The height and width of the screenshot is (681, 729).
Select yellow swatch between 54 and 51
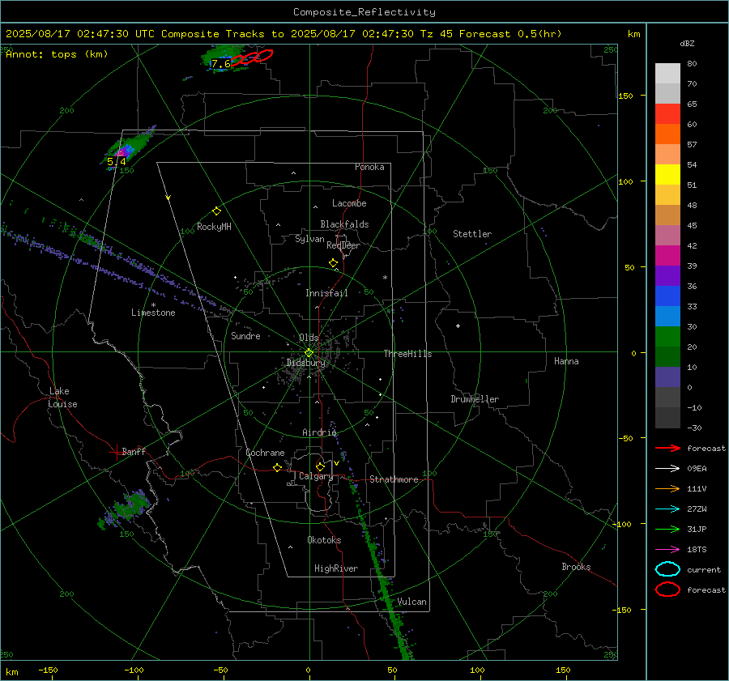point(667,175)
